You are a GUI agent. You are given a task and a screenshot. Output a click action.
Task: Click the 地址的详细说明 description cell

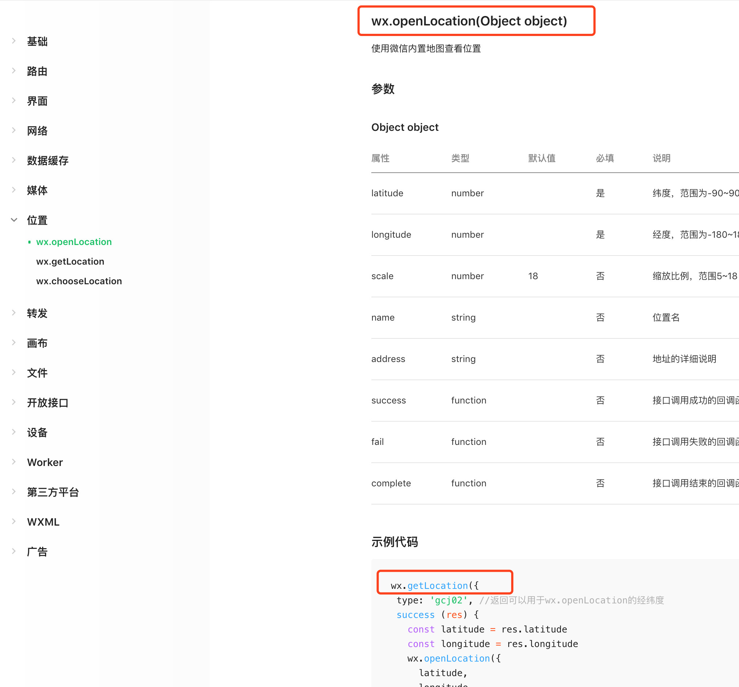(x=684, y=359)
